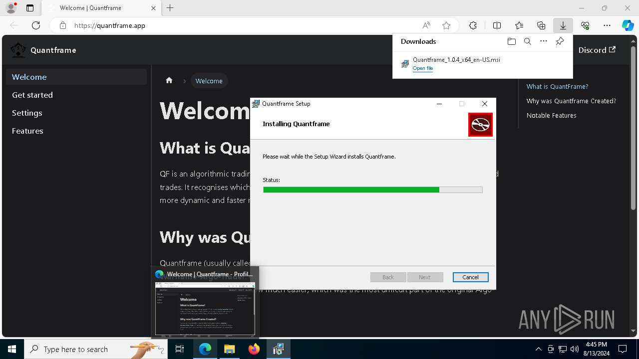
Task: Select the Edge window preview thumbnail
Action: [205, 308]
